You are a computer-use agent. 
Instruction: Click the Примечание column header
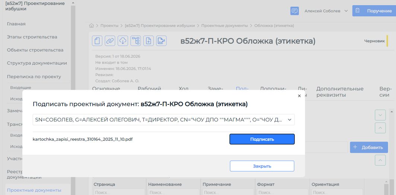(x=217, y=185)
